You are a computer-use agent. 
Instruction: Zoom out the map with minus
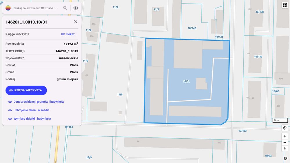pos(285,142)
